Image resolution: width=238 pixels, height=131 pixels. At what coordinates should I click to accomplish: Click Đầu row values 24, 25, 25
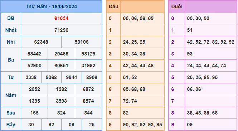(x=134, y=42)
